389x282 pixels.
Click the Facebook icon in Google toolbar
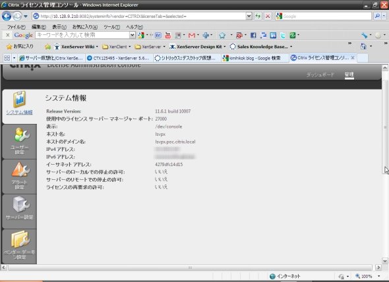[x=253, y=36]
